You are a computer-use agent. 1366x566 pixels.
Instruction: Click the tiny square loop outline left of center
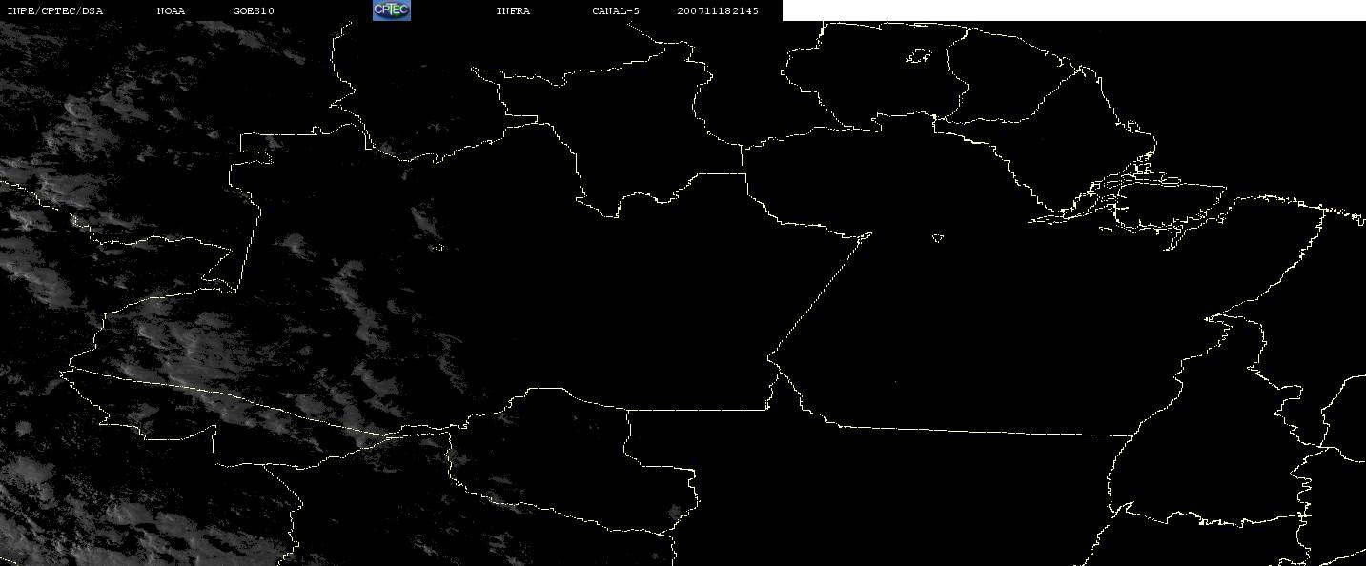point(438,248)
